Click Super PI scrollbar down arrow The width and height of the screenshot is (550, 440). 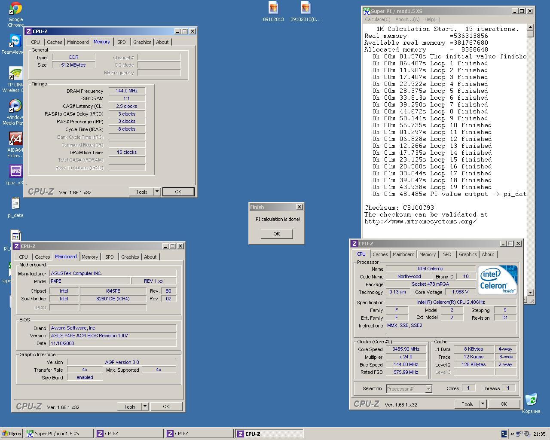pyautogui.click(x=531, y=292)
